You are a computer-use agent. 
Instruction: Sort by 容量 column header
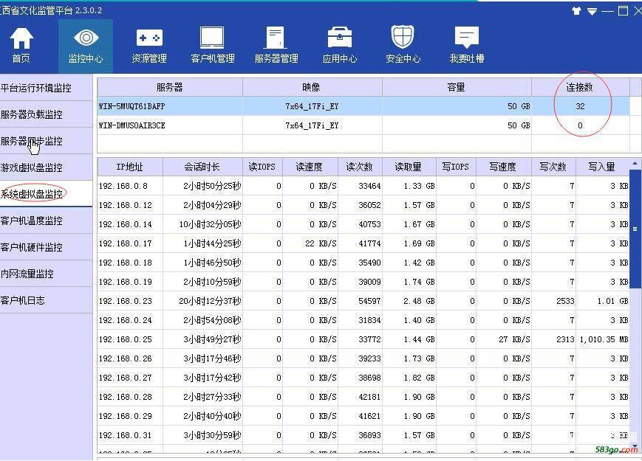[457, 87]
